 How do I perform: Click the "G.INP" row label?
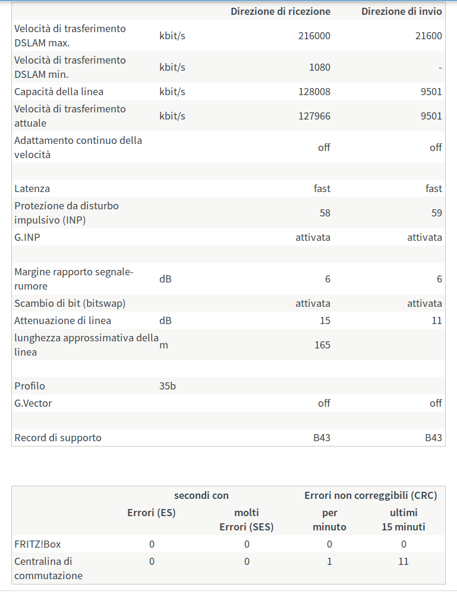coord(27,237)
